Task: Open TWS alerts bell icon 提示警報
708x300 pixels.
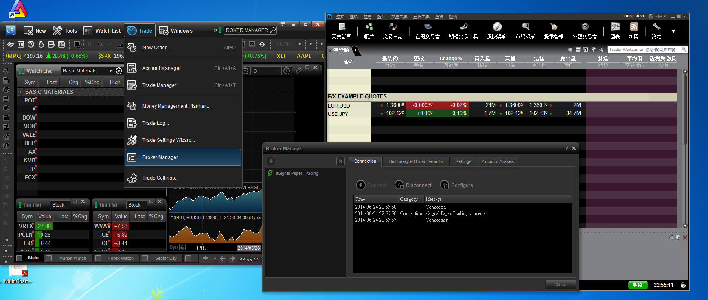Action: point(554,31)
